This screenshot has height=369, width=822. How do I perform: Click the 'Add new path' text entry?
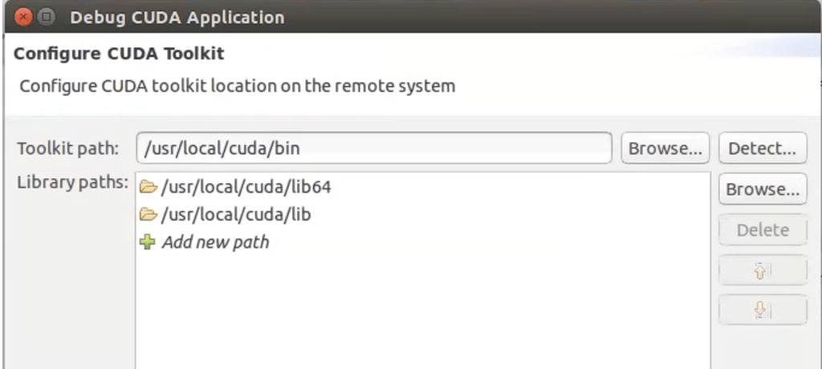pos(215,241)
